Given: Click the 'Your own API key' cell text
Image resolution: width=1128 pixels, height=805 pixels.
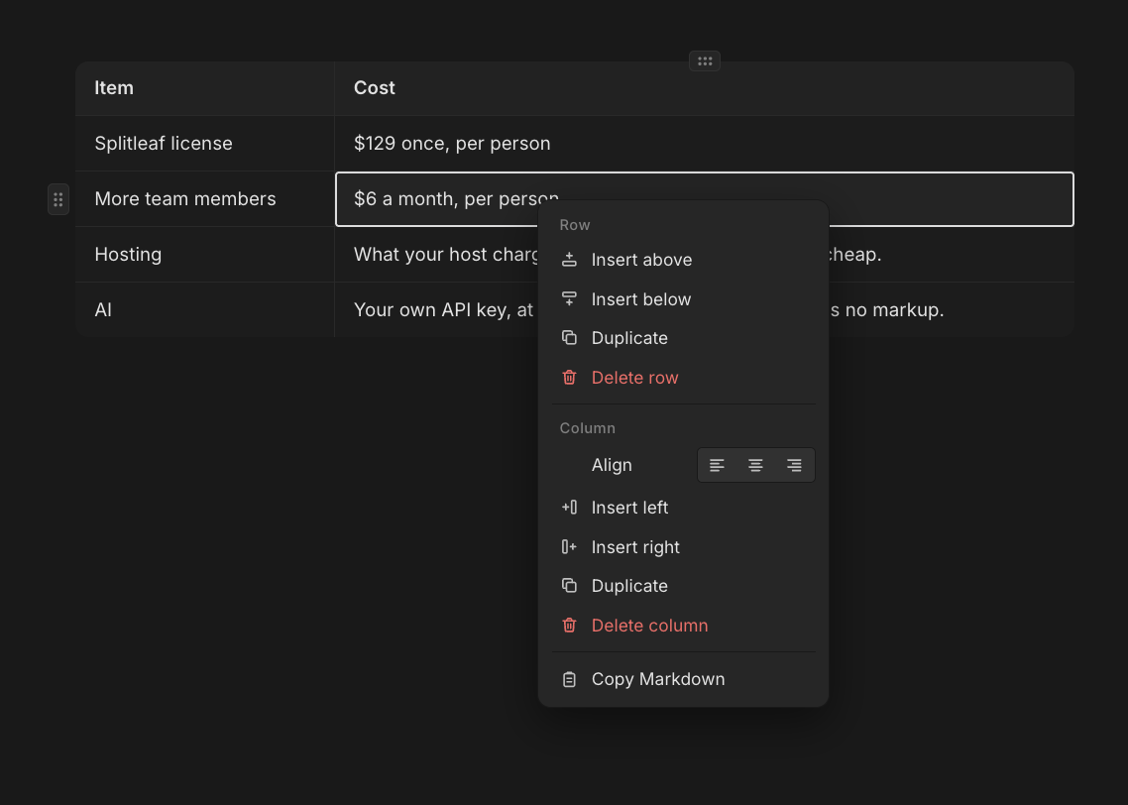Looking at the screenshot, I should 443,310.
